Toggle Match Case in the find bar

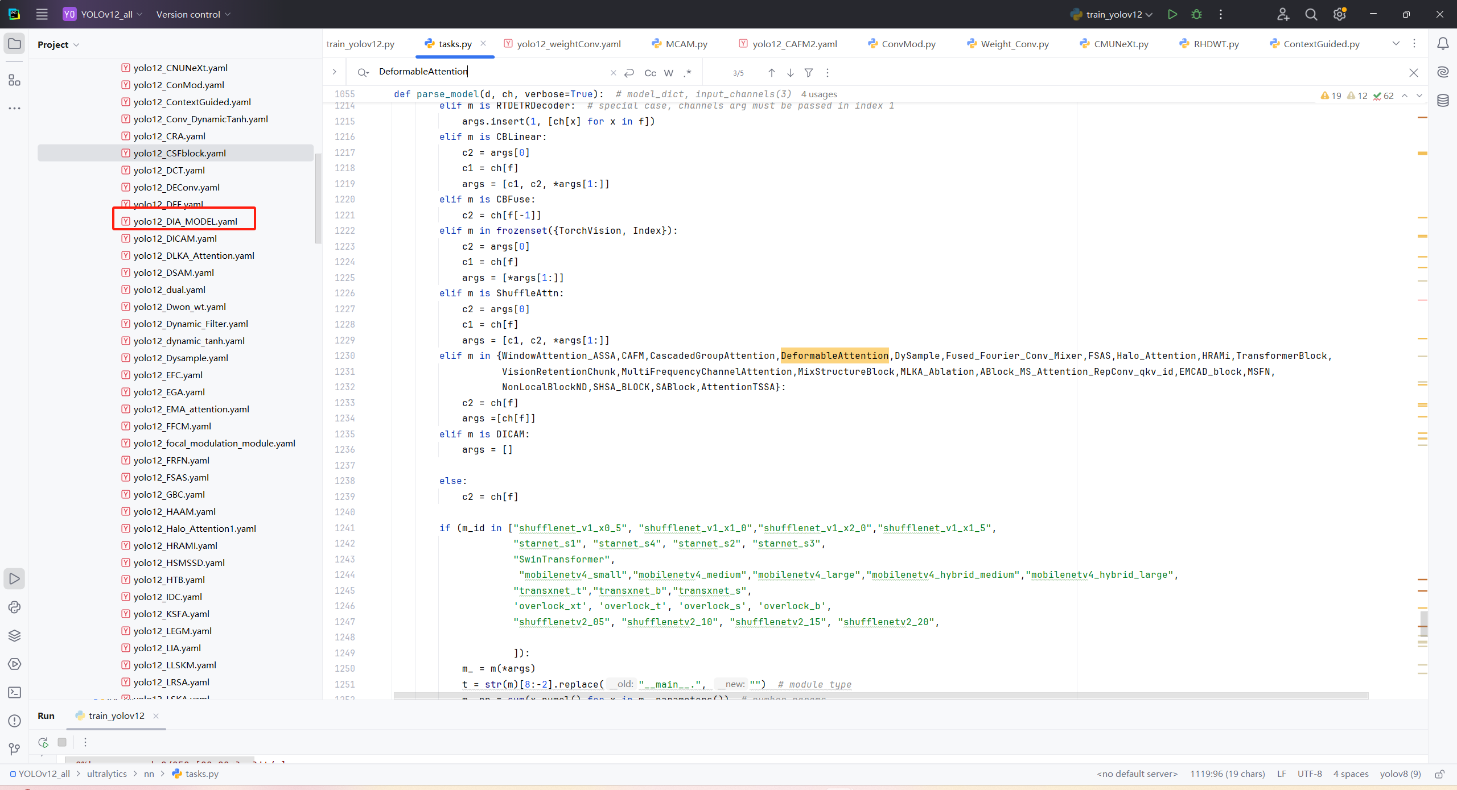coord(650,73)
